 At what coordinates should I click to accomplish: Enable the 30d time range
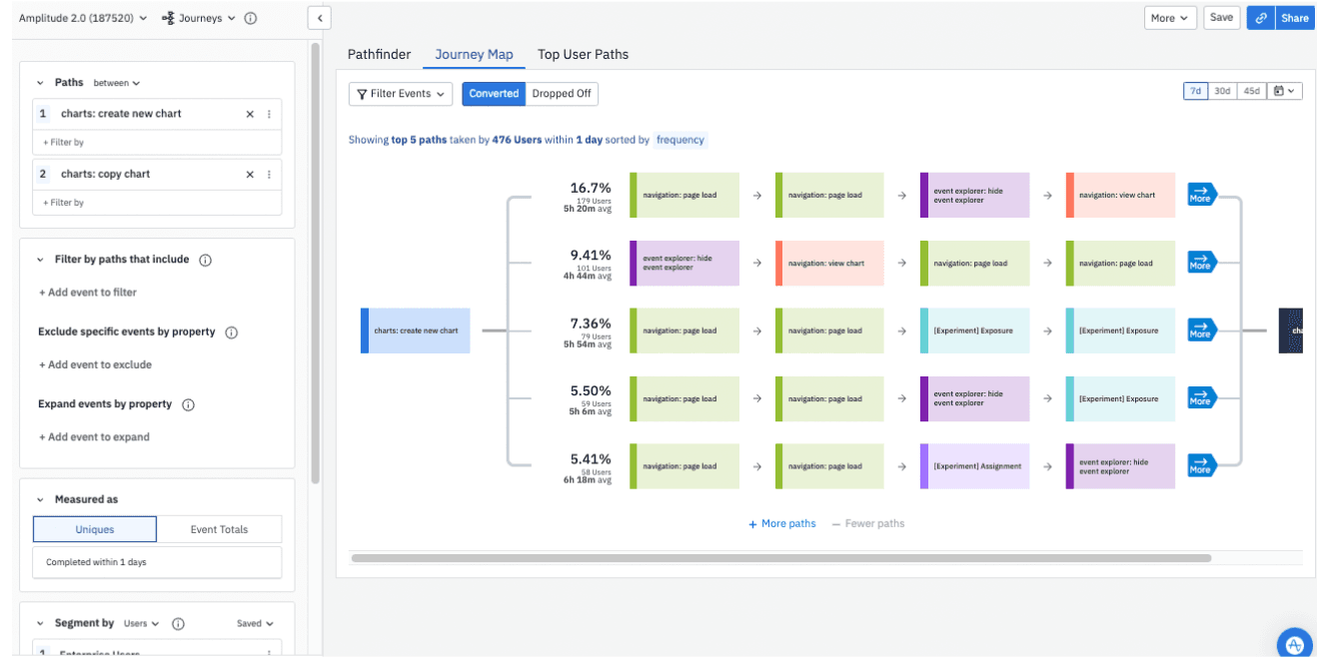pos(1222,90)
